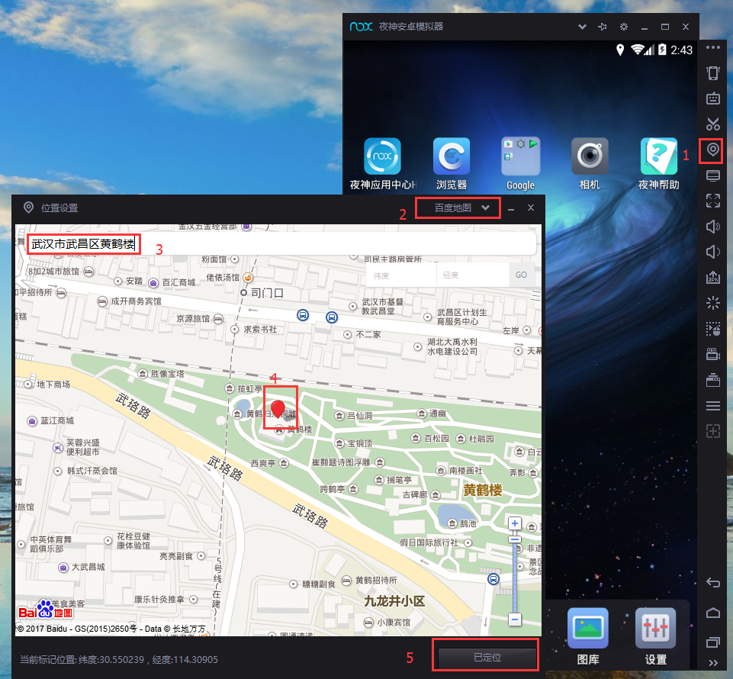The height and width of the screenshot is (679, 733).
Task: Open the 百度地图 map provider dropdown
Action: pos(458,208)
